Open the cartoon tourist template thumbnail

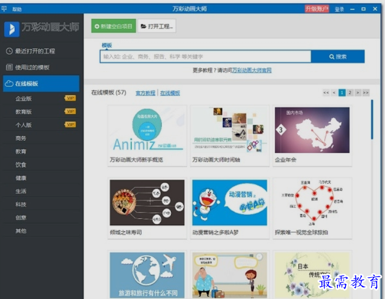coord(229,275)
